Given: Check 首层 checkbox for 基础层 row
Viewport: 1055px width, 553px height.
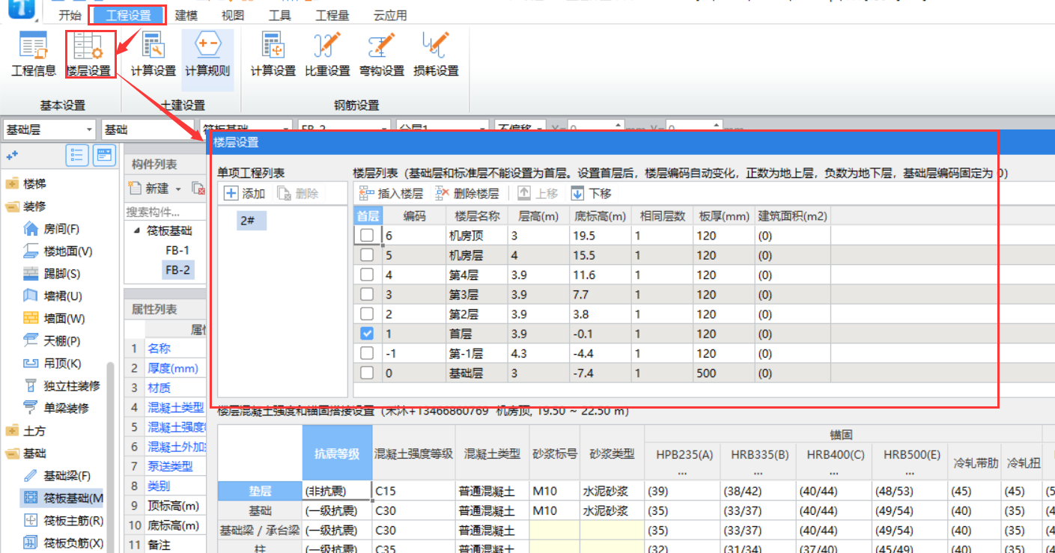Looking at the screenshot, I should tap(367, 373).
